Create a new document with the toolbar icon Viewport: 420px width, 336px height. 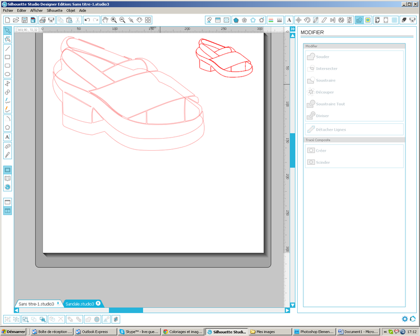pos(7,20)
